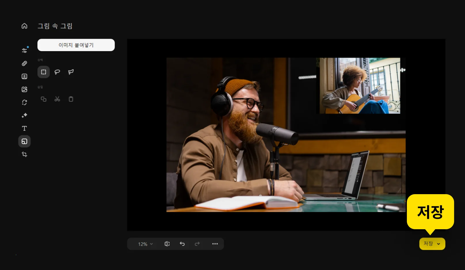465x270 pixels.
Task: Select the retouch bandage tool
Action: (24, 63)
